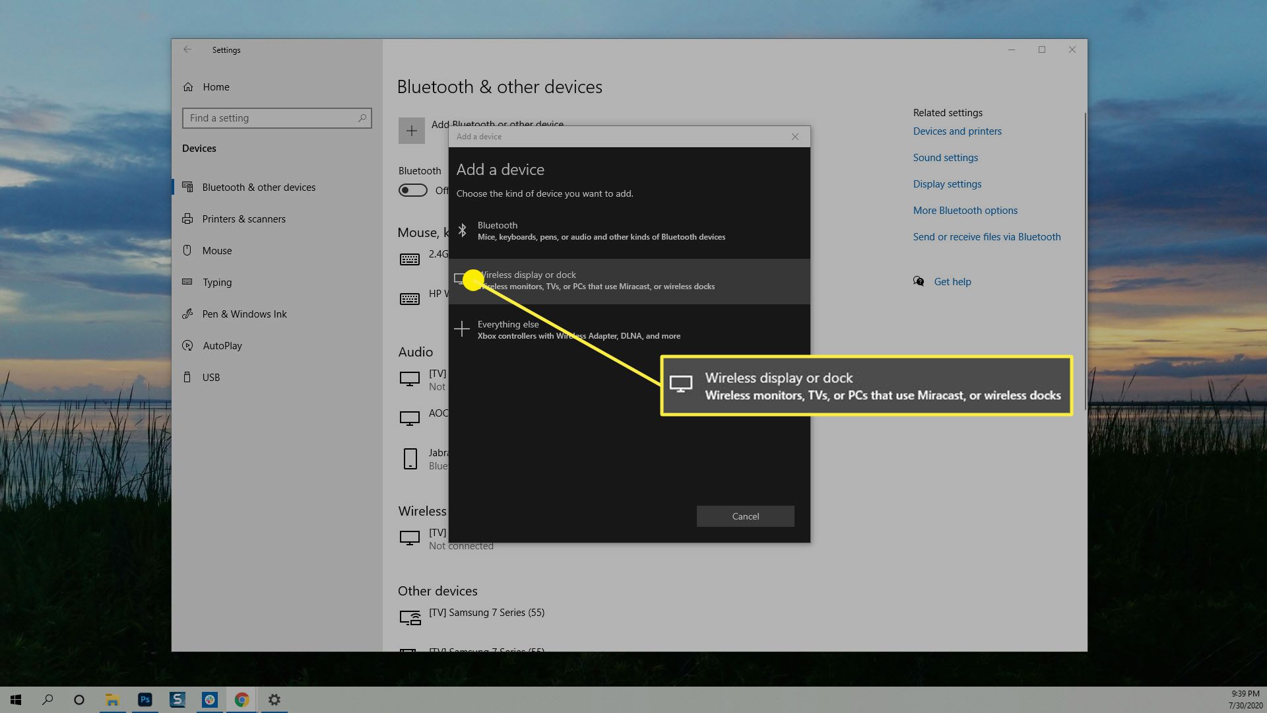Click Get help support option
1267x713 pixels.
pos(952,281)
